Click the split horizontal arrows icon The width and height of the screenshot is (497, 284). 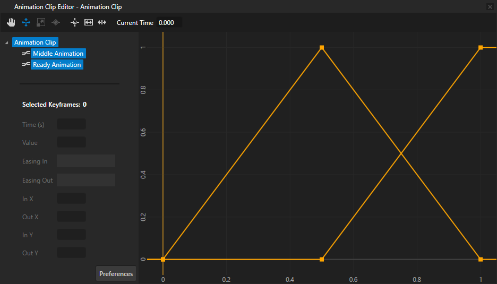point(102,22)
